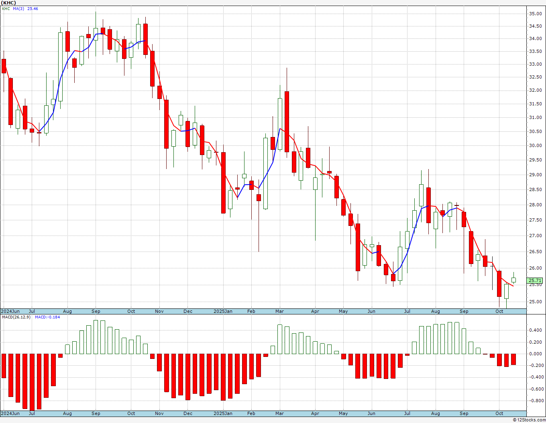546x423 pixels.
Task: Click Apr on the price chart time axis
Action: pyautogui.click(x=315, y=311)
